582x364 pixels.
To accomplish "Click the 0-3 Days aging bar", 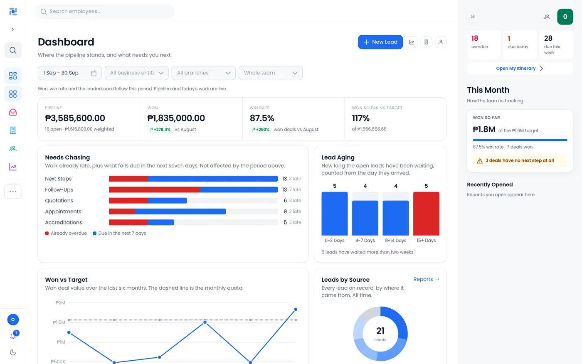I will tap(335, 214).
